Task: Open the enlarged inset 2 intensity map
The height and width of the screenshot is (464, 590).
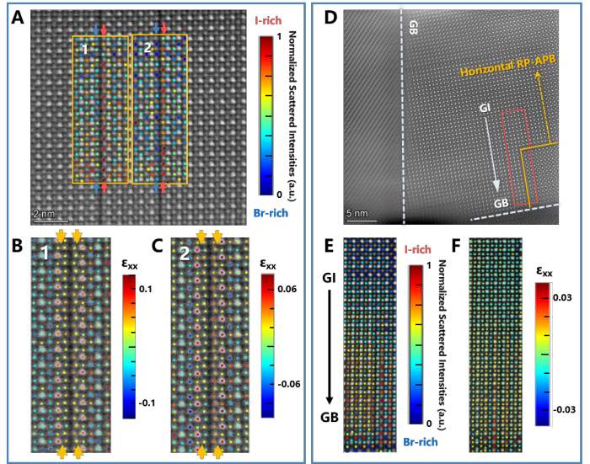Action: 210,345
